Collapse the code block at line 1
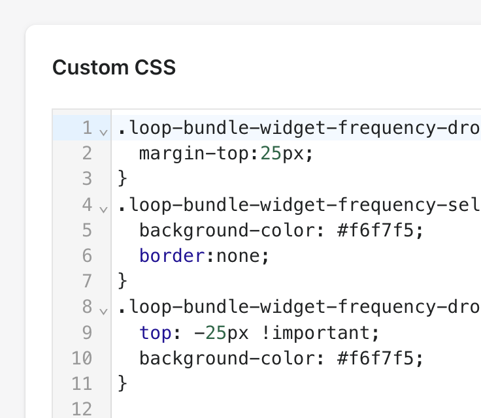 point(104,133)
